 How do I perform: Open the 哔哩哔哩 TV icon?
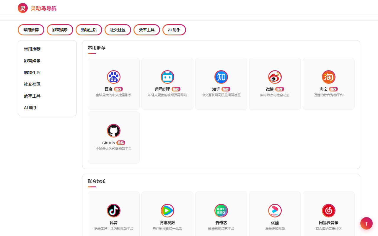click(167, 77)
